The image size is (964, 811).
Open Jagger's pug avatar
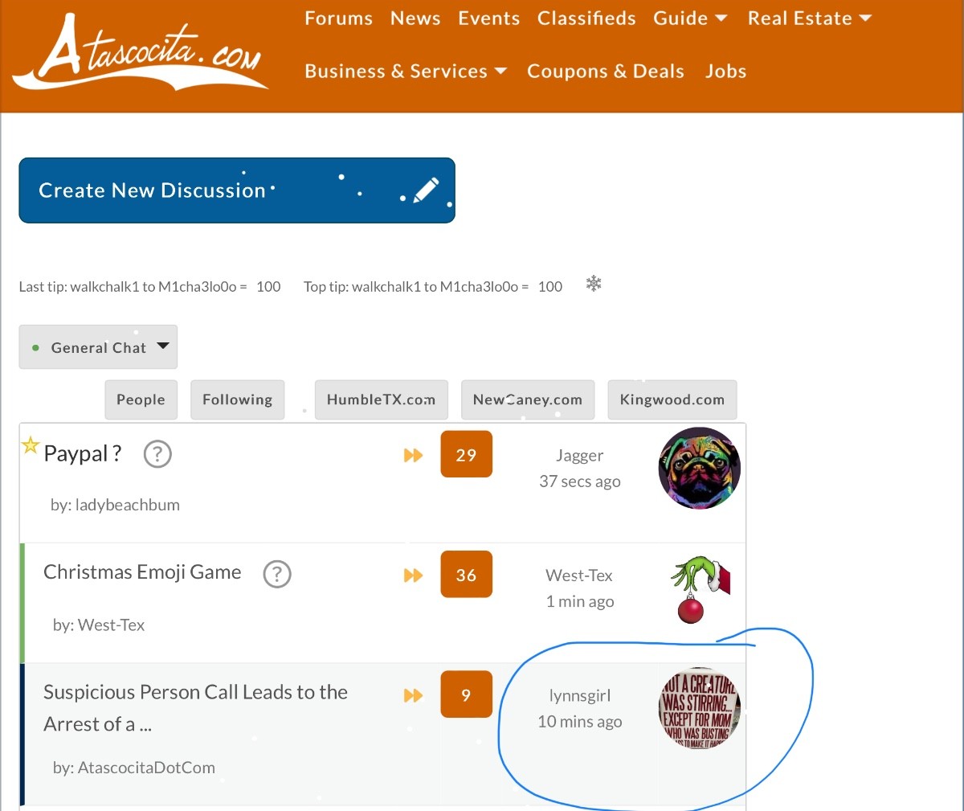[699, 468]
